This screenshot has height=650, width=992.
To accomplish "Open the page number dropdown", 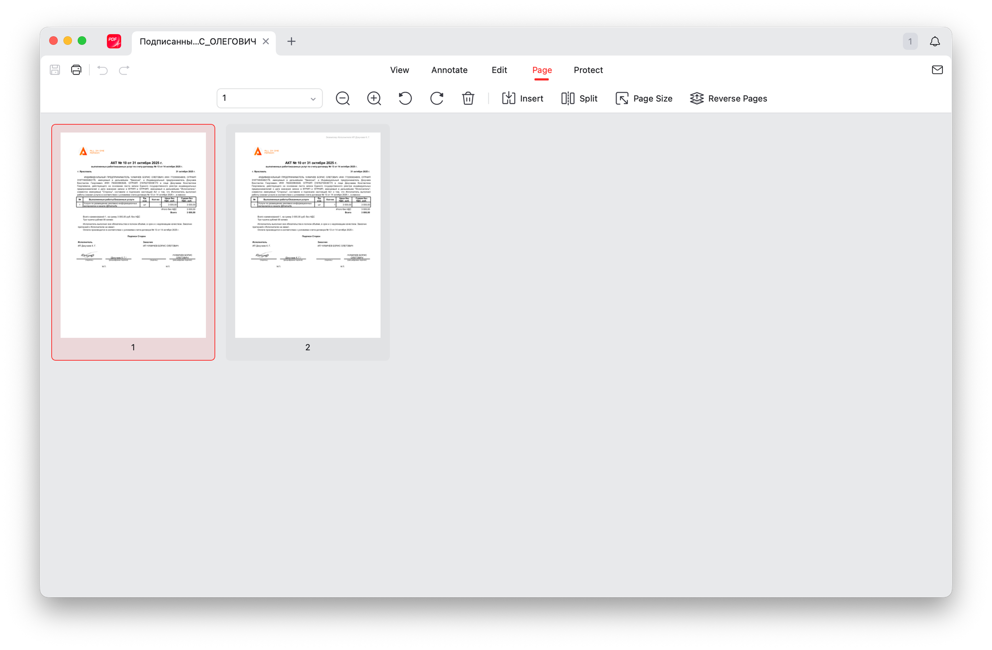I will tap(269, 98).
